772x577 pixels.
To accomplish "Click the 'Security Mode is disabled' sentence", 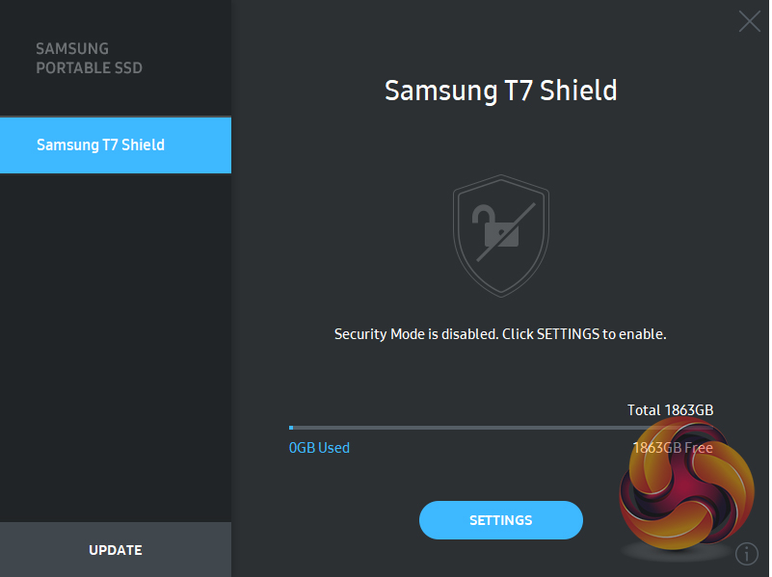I will pyautogui.click(x=416, y=334).
